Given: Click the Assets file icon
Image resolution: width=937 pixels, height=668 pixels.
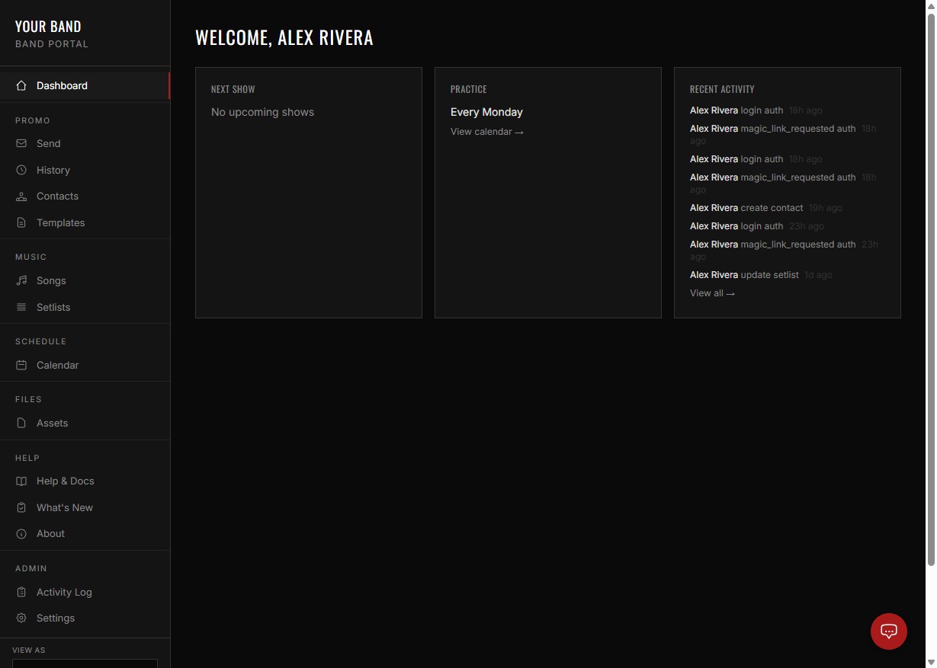Looking at the screenshot, I should (21, 423).
